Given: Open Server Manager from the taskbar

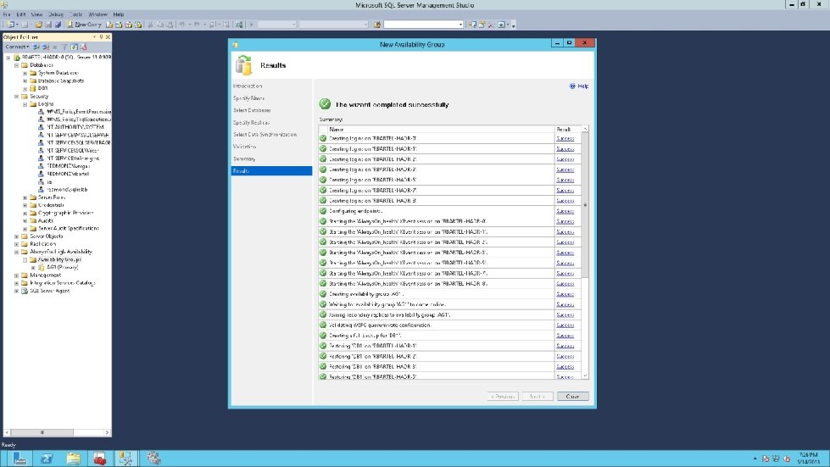Looking at the screenshot, I should tap(19, 458).
